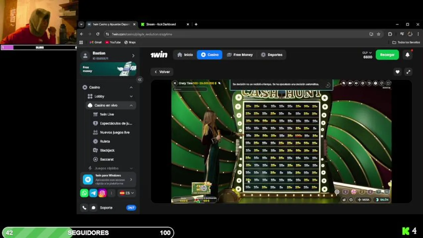Viewport: 423px width, 238px height.
Task: Open WhatsApp social link
Action: [84, 193]
